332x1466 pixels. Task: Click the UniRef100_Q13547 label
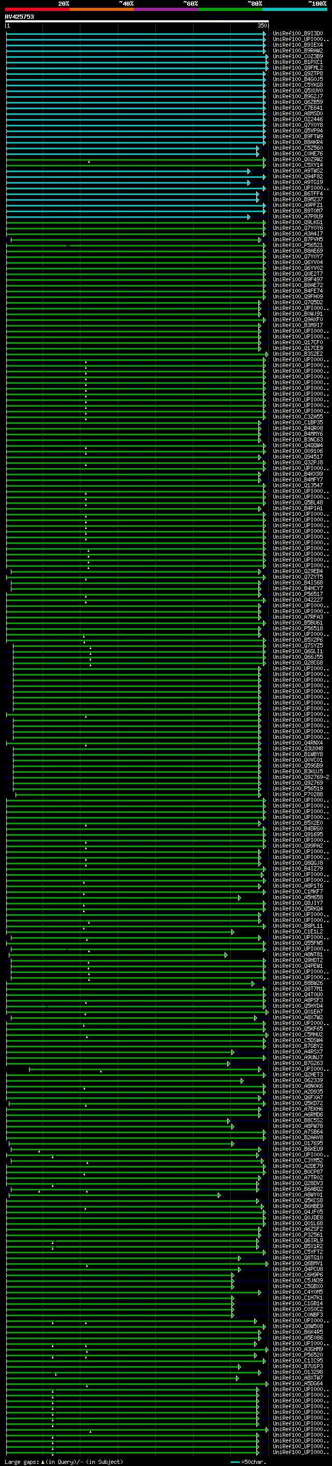(297, 485)
